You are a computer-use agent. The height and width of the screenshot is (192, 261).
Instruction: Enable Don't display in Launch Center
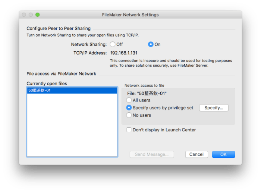[x=129, y=130]
